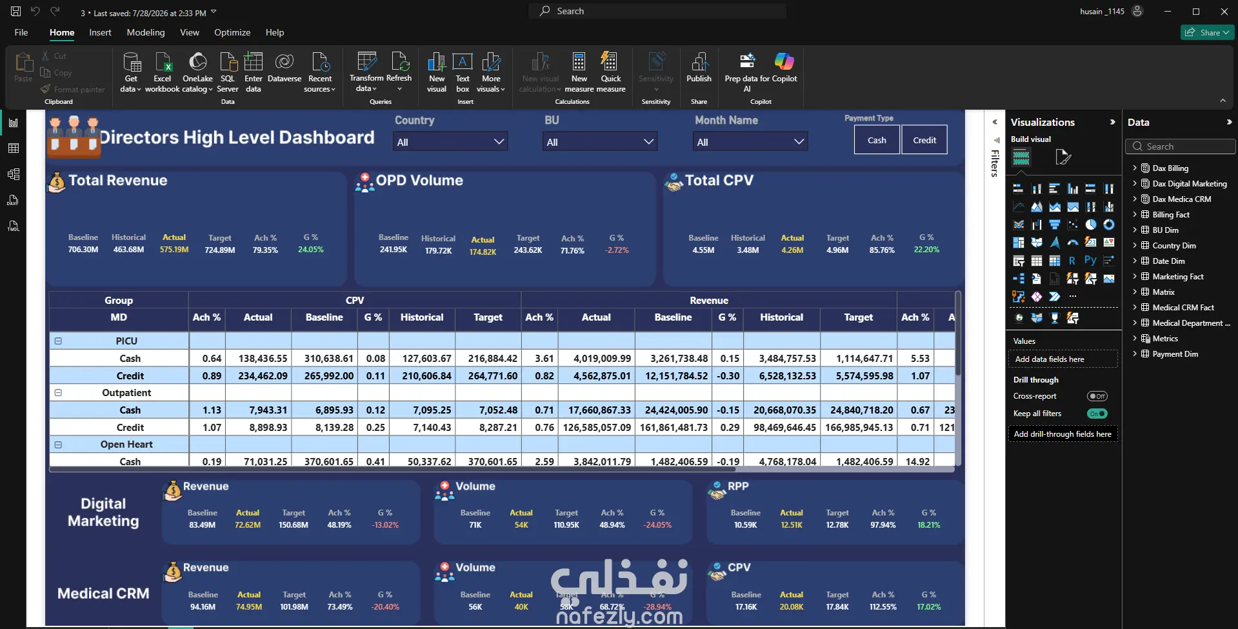Collapse the PICU group row
The image size is (1238, 629).
pyautogui.click(x=58, y=341)
